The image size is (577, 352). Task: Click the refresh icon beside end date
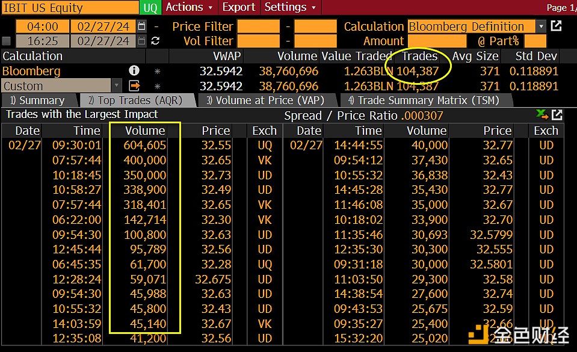click(156, 41)
